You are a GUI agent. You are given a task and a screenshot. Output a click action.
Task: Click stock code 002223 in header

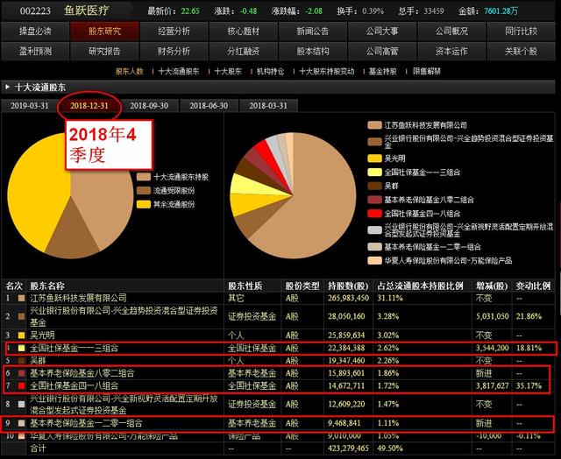coord(35,11)
